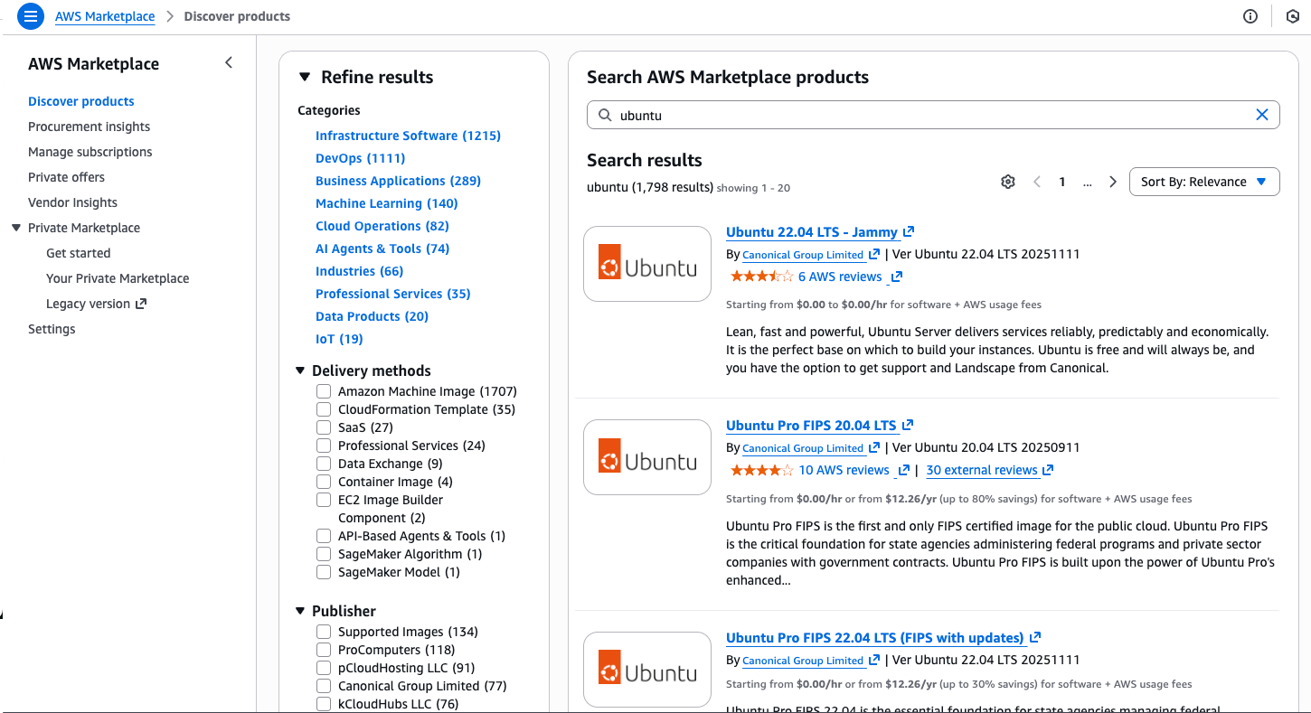Open the search results settings gear
This screenshot has width=1311, height=713.
tap(1008, 181)
